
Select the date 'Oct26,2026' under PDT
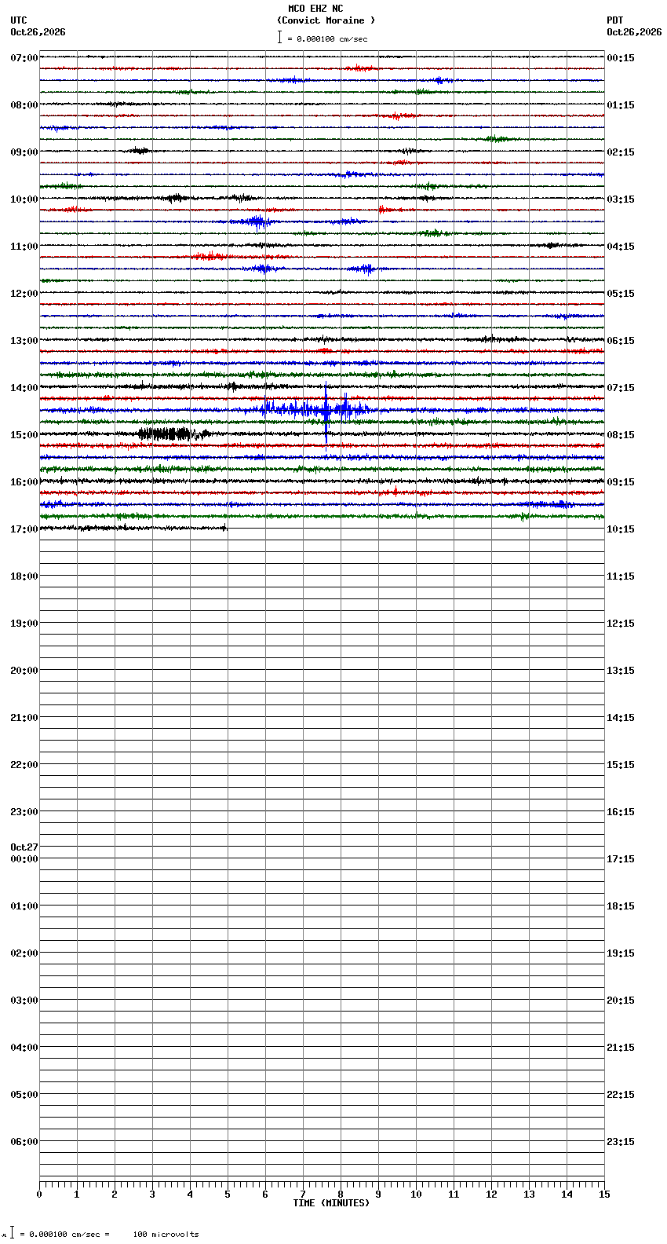click(634, 32)
